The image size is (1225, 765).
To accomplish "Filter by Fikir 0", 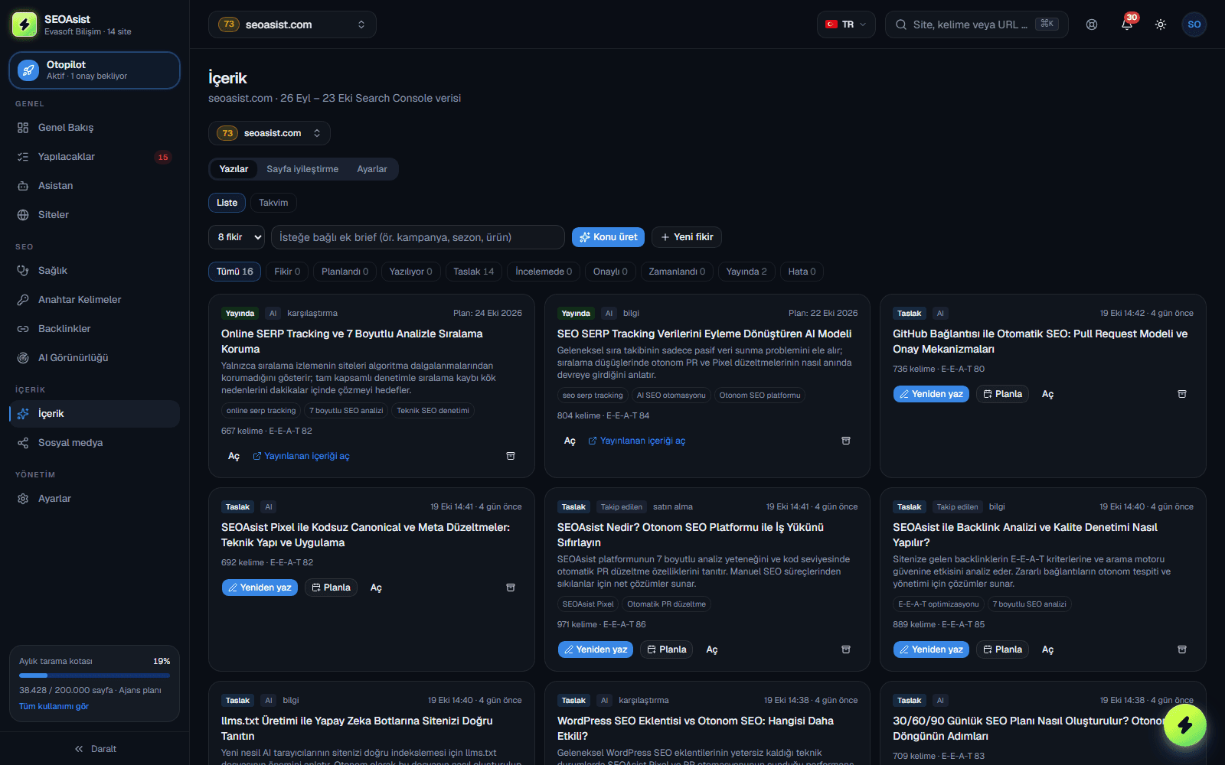I will 287,272.
